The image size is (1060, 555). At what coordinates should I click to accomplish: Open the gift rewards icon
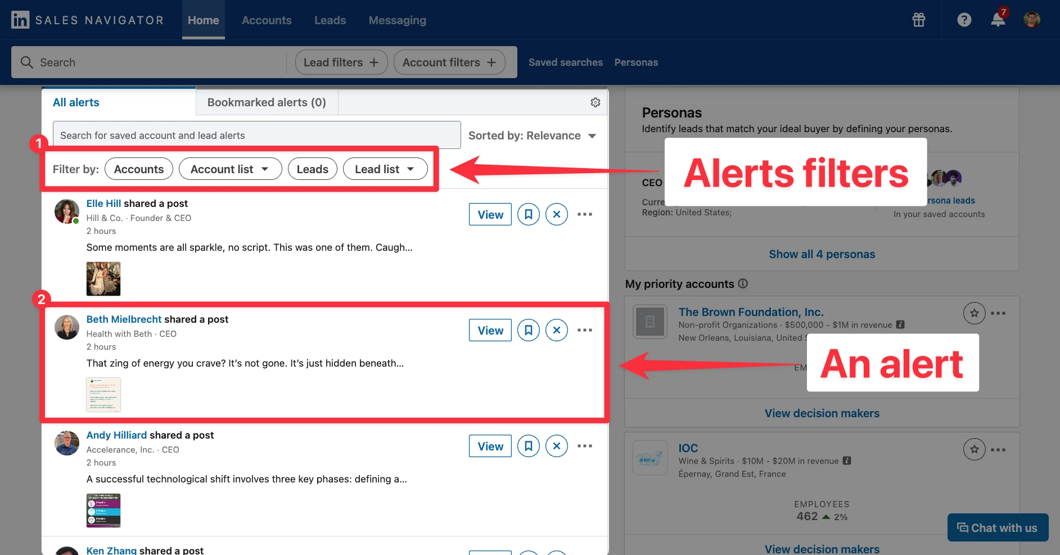pyautogui.click(x=919, y=20)
